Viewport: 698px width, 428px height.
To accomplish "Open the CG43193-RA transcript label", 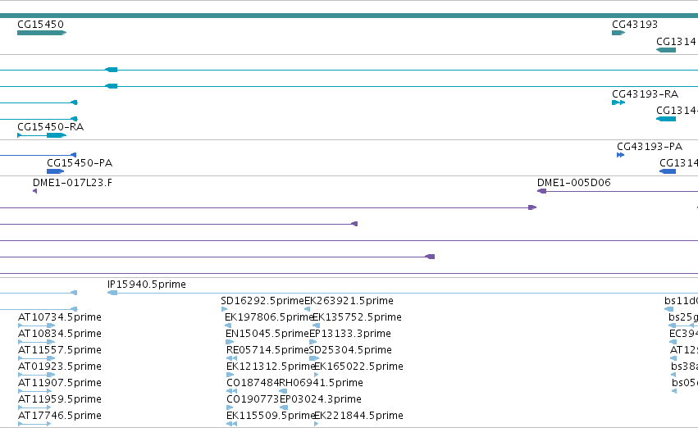I will pyautogui.click(x=645, y=94).
